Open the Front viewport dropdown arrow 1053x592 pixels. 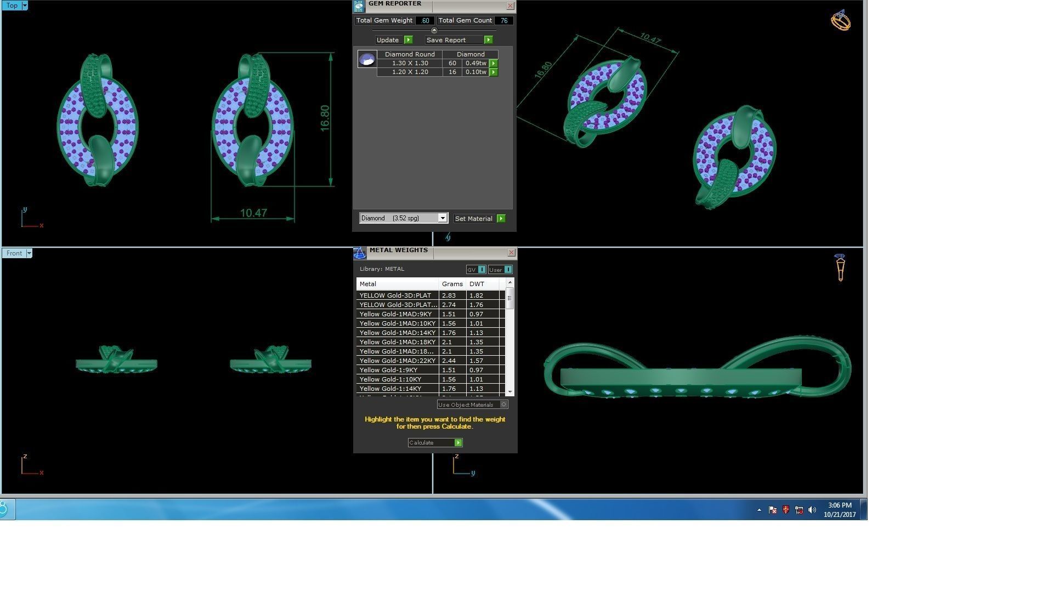[x=29, y=253]
